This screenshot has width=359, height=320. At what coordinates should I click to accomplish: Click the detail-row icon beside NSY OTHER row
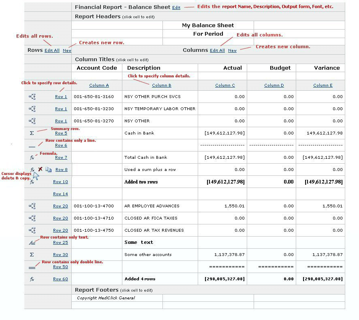32,121
